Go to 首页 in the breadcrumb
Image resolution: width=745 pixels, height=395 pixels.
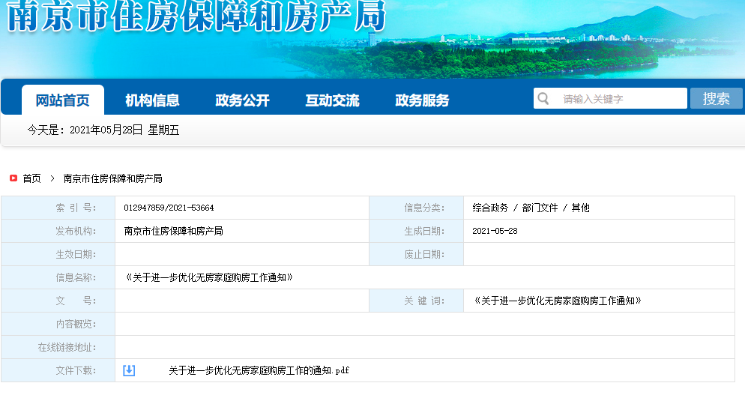(31, 178)
